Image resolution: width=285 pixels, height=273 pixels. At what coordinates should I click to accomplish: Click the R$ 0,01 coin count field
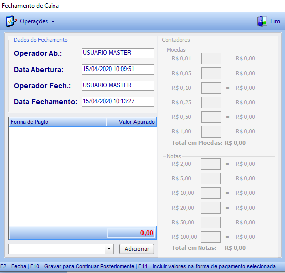[211, 58]
